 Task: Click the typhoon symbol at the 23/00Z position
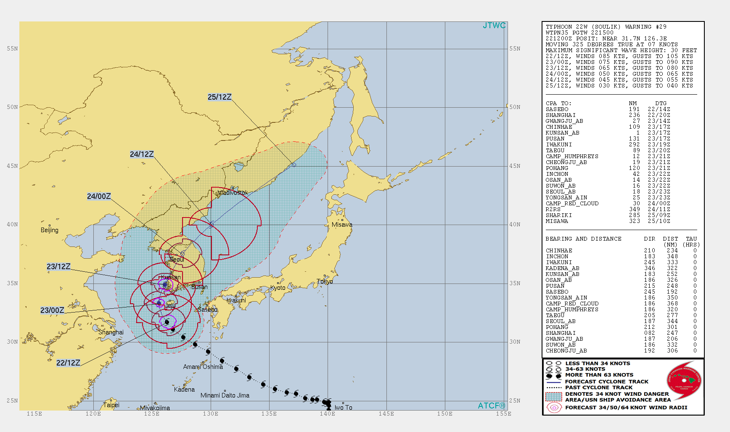159,303
